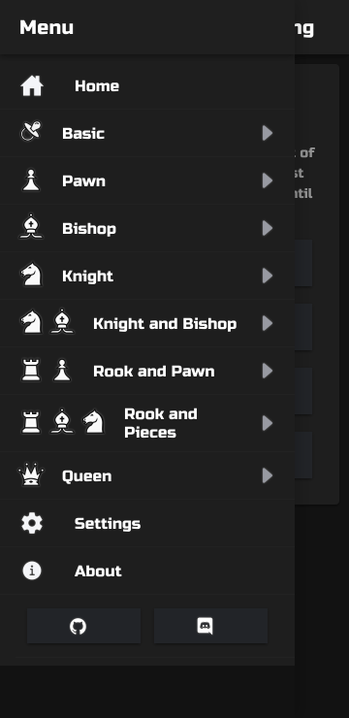
Task: Click the Pawn chess piece icon
Action: 31,179
